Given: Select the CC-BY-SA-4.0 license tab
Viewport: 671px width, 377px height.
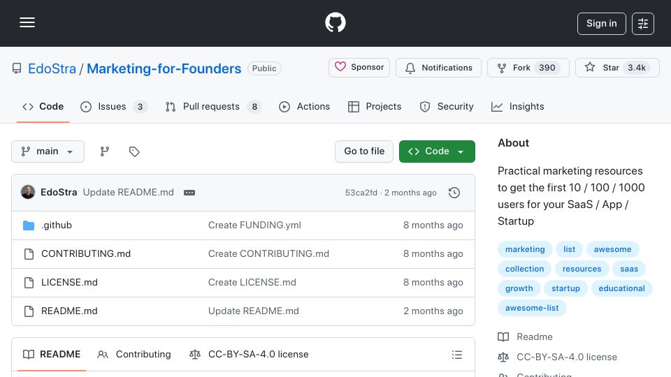Looking at the screenshot, I should point(249,355).
